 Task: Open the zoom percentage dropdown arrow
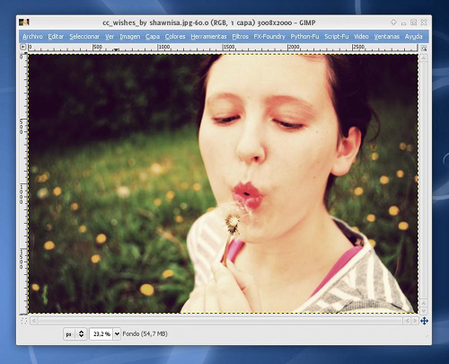pyautogui.click(x=117, y=333)
